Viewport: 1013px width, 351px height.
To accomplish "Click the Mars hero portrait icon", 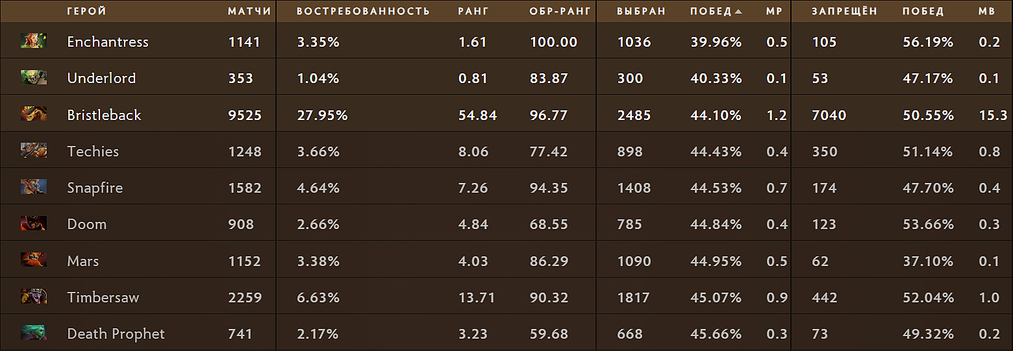I will click(x=33, y=261).
